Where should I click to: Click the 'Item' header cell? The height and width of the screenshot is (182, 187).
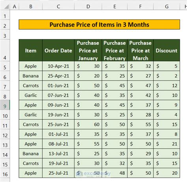(31, 50)
